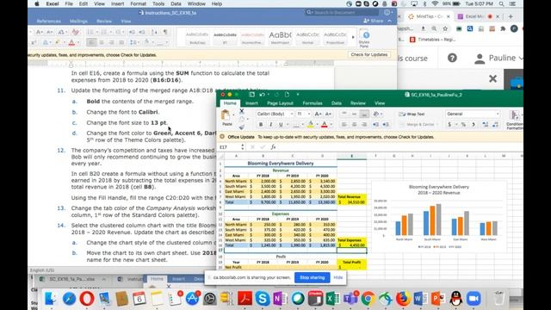Select bottom vertical alignment in Excel
Screen dimensions: 551x310
click(364, 114)
